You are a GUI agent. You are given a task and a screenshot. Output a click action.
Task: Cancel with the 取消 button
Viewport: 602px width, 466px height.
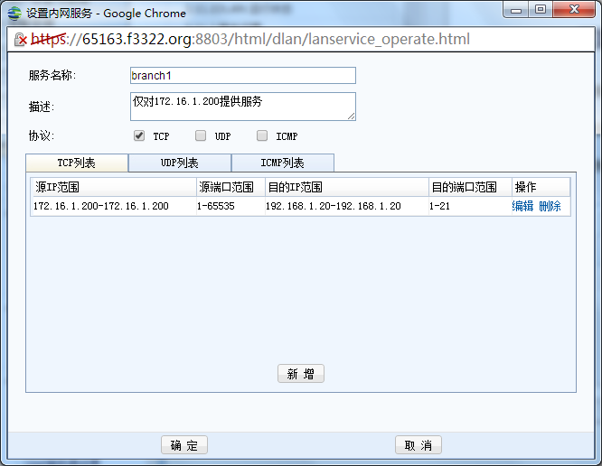pyautogui.click(x=419, y=445)
